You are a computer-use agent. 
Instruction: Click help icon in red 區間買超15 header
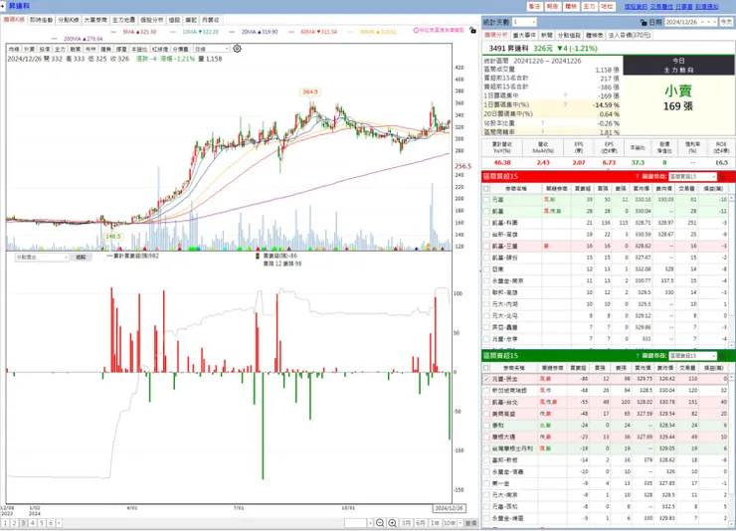[x=637, y=176]
